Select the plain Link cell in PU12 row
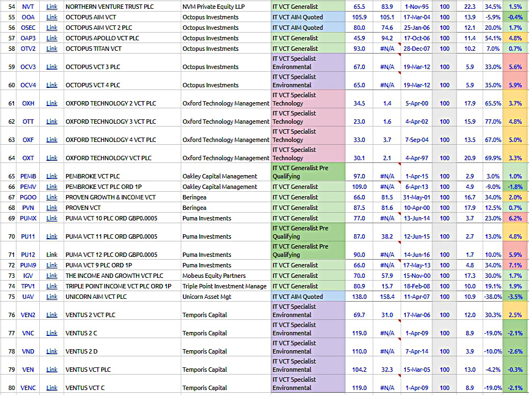Screen dimensions: 529x395 coord(51,251)
